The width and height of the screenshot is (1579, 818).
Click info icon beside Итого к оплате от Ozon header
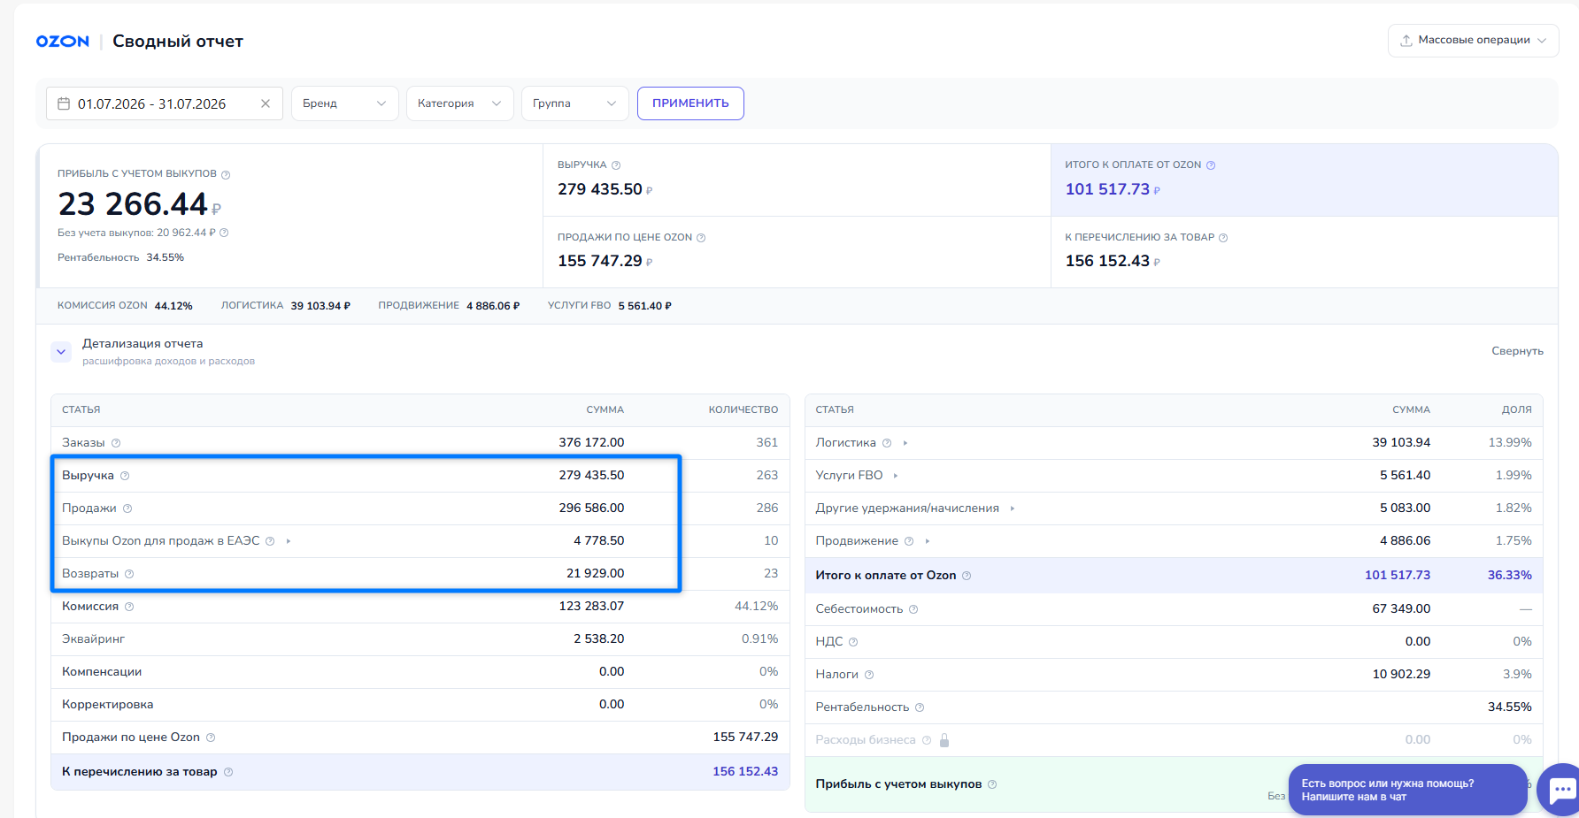pos(1211,165)
